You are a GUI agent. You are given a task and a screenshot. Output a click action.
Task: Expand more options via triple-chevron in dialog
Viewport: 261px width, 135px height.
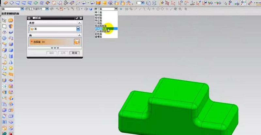pyautogui.click(x=54, y=48)
